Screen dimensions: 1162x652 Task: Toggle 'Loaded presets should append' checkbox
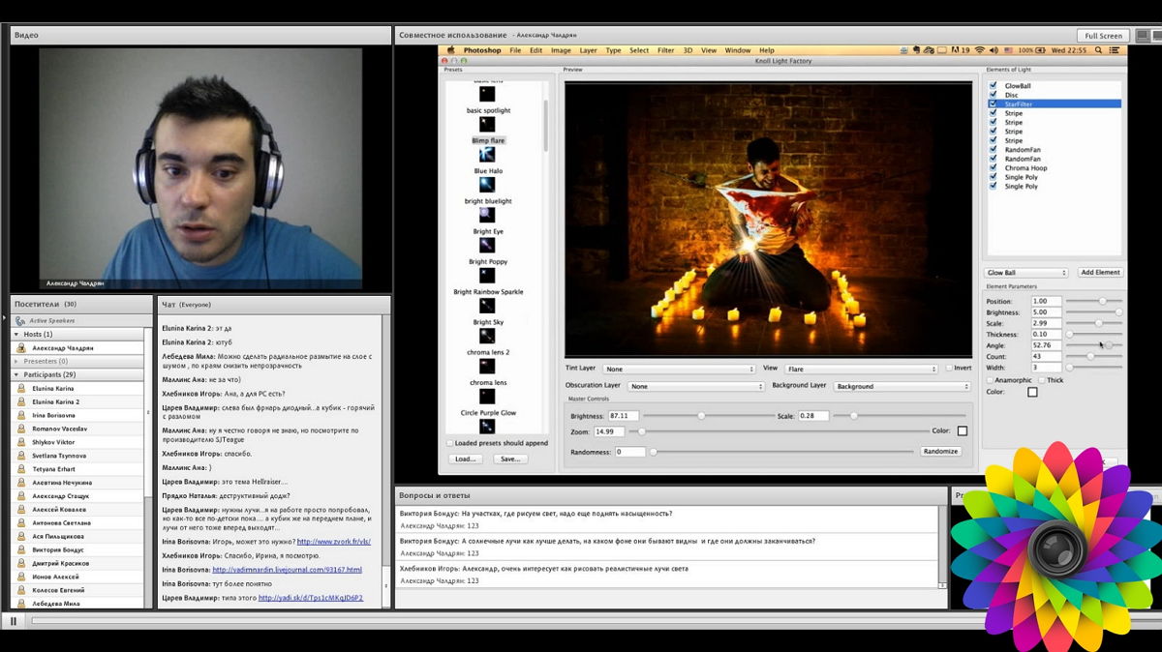[449, 443]
